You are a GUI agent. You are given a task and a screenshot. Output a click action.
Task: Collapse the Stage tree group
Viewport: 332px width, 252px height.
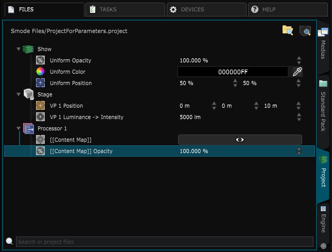(19, 95)
